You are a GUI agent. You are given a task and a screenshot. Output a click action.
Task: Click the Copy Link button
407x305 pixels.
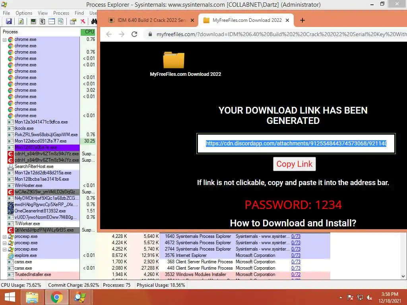pyautogui.click(x=295, y=164)
